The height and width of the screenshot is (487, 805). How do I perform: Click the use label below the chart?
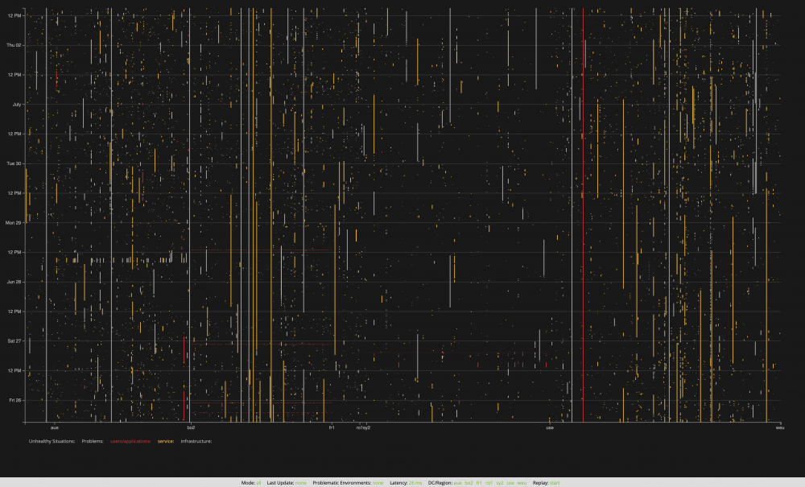coord(551,427)
